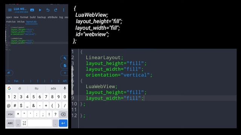The image size is (241, 135).
Task: Tap the + key on keyboard
Action: pyautogui.click(x=46, y=106)
